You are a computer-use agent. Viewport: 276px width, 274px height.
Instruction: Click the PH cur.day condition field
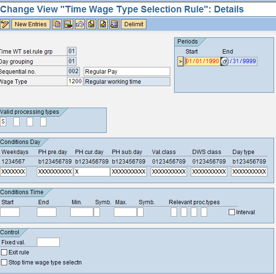[92, 172]
